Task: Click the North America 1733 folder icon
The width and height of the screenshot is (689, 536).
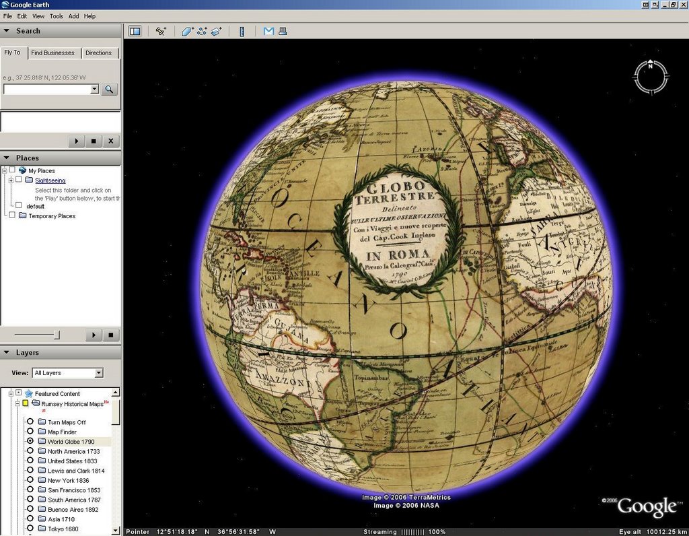Action: tap(42, 450)
